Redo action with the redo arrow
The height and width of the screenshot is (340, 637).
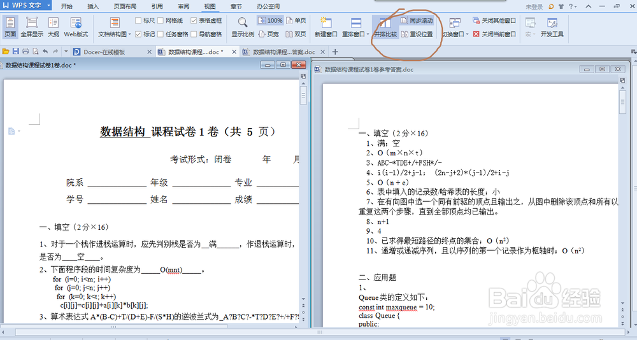(x=55, y=52)
